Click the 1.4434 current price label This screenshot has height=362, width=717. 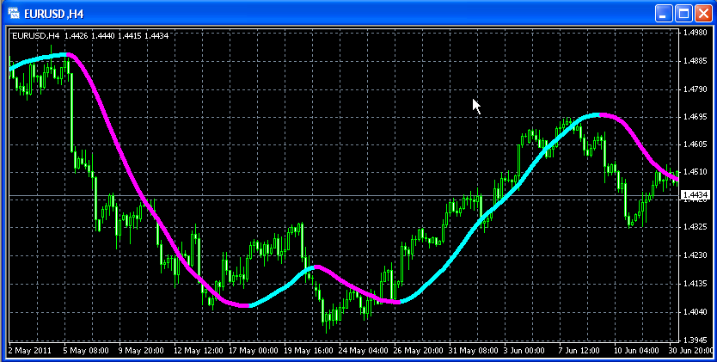(x=696, y=196)
